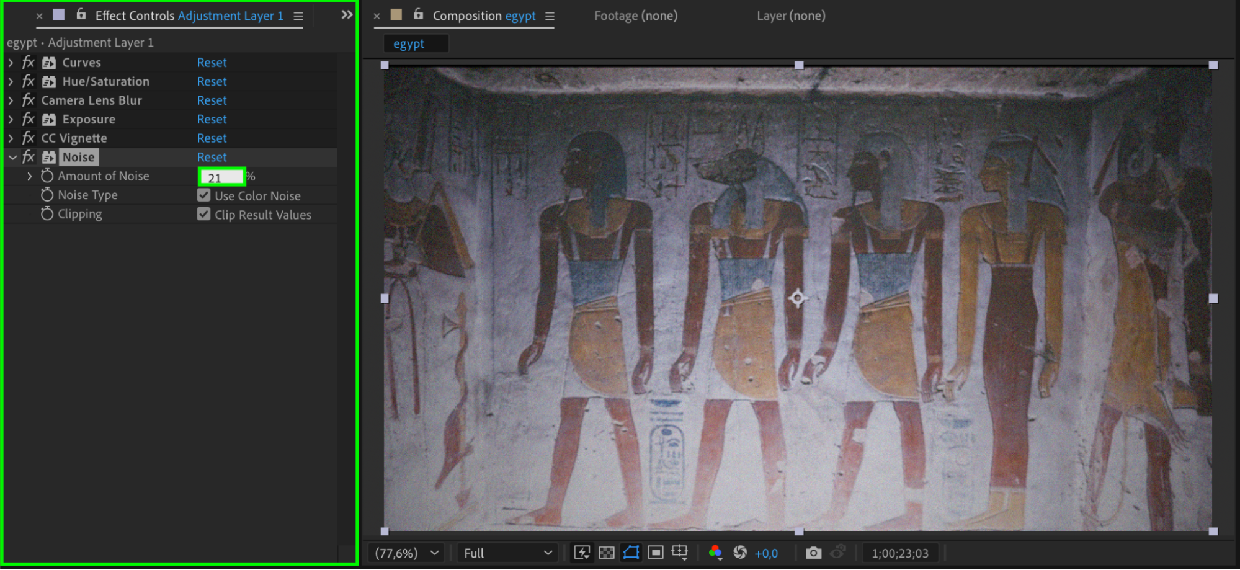Toggle Fast Previews lightning icon
Image resolution: width=1240 pixels, height=570 pixels.
[582, 553]
